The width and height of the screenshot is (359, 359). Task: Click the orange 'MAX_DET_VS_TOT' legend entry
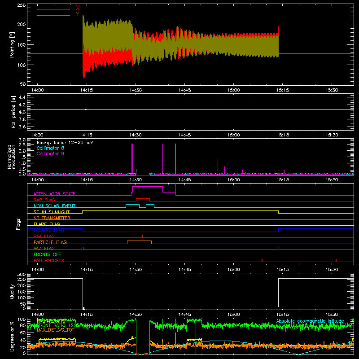coord(56,330)
